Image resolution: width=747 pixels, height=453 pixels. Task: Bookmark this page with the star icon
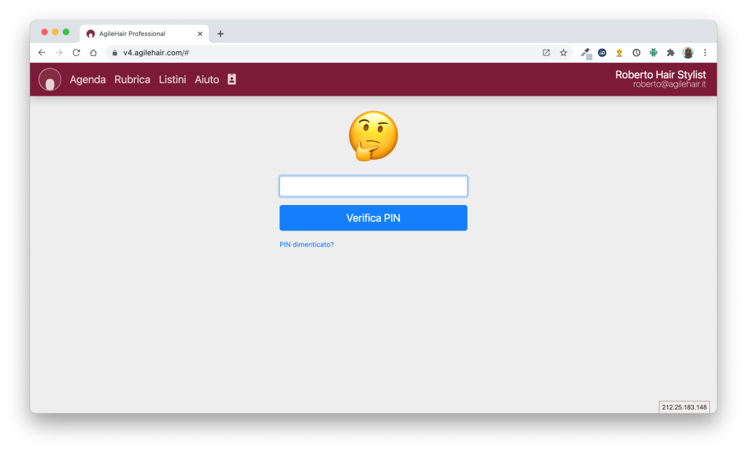tap(564, 53)
